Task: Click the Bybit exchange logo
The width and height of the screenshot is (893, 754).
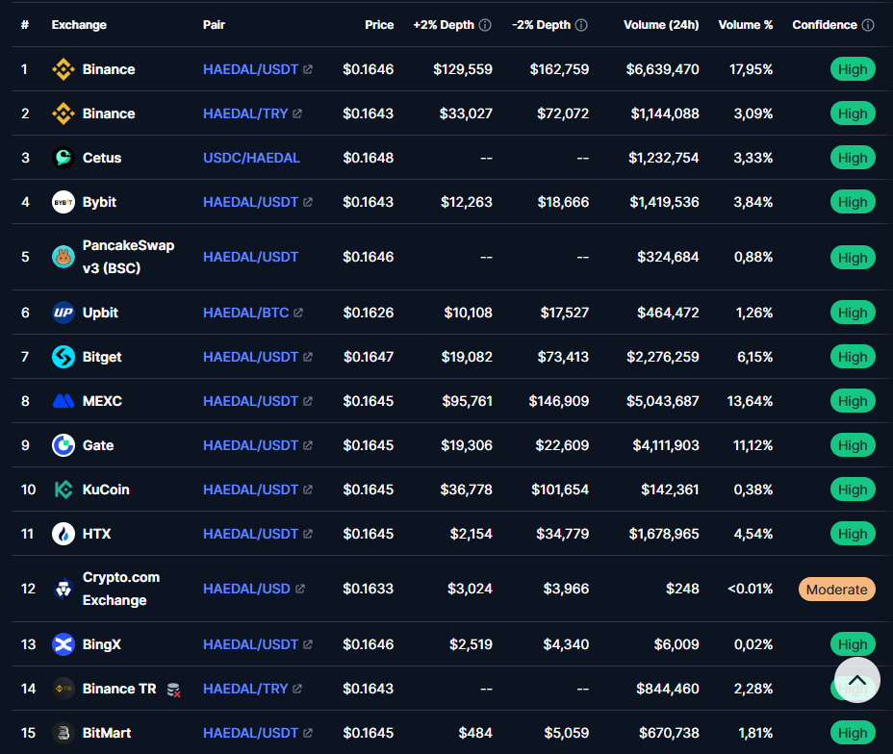Action: click(64, 202)
